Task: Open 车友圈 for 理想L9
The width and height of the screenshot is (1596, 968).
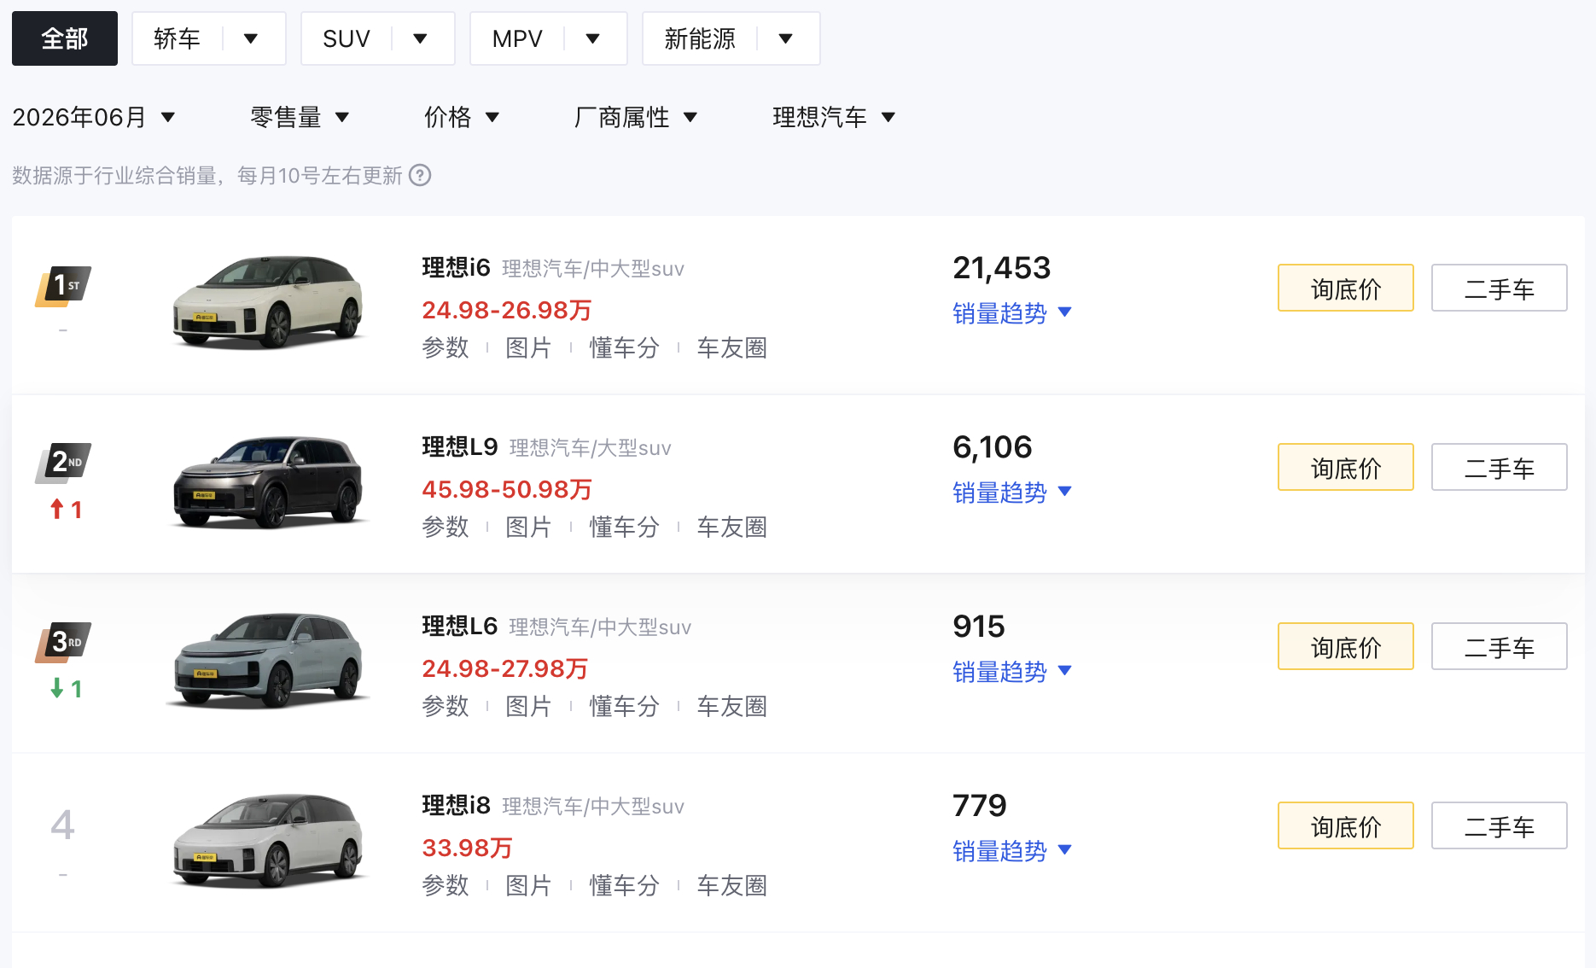Action: tap(731, 528)
